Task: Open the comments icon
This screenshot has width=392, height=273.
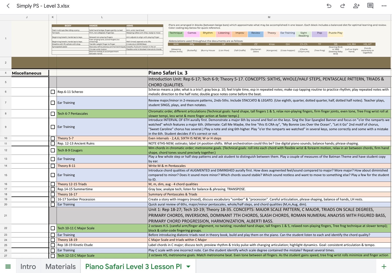Action: [x=370, y=6]
